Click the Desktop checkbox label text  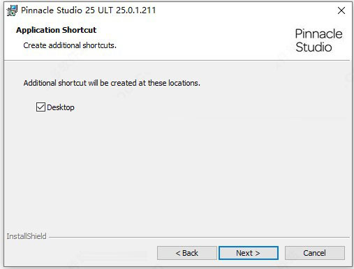coord(61,107)
